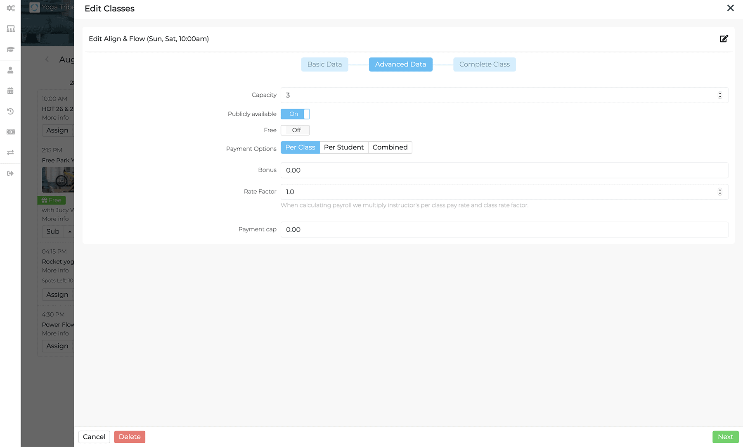The width and height of the screenshot is (743, 447).
Task: Select Per Class payment option
Action: (300, 147)
